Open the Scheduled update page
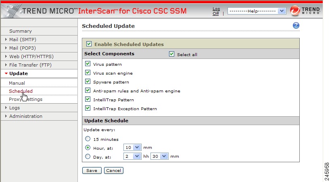The height and width of the screenshot is (182, 330). (21, 91)
